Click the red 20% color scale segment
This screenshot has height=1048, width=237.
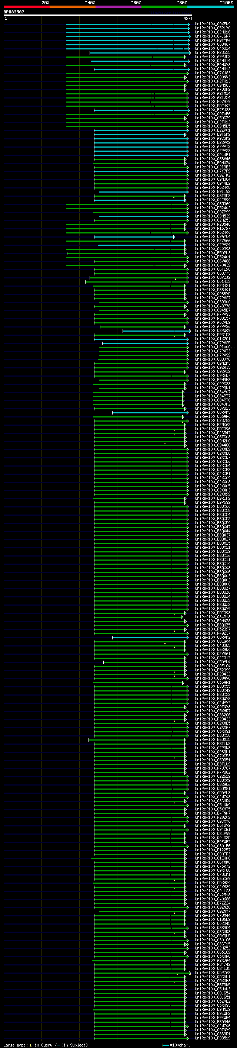[x=26, y=7]
